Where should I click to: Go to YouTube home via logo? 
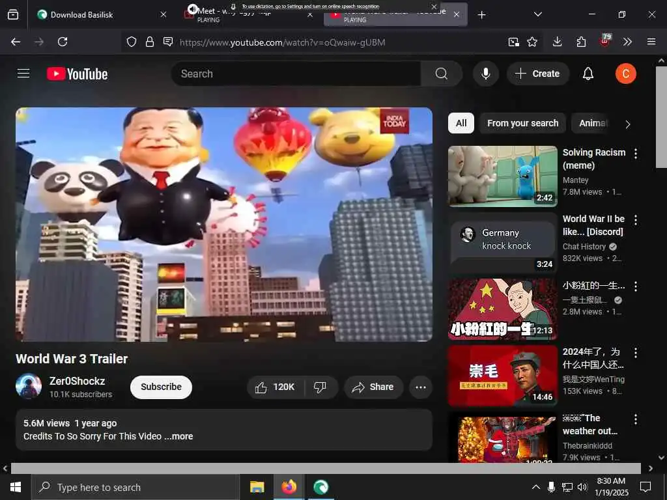point(77,74)
